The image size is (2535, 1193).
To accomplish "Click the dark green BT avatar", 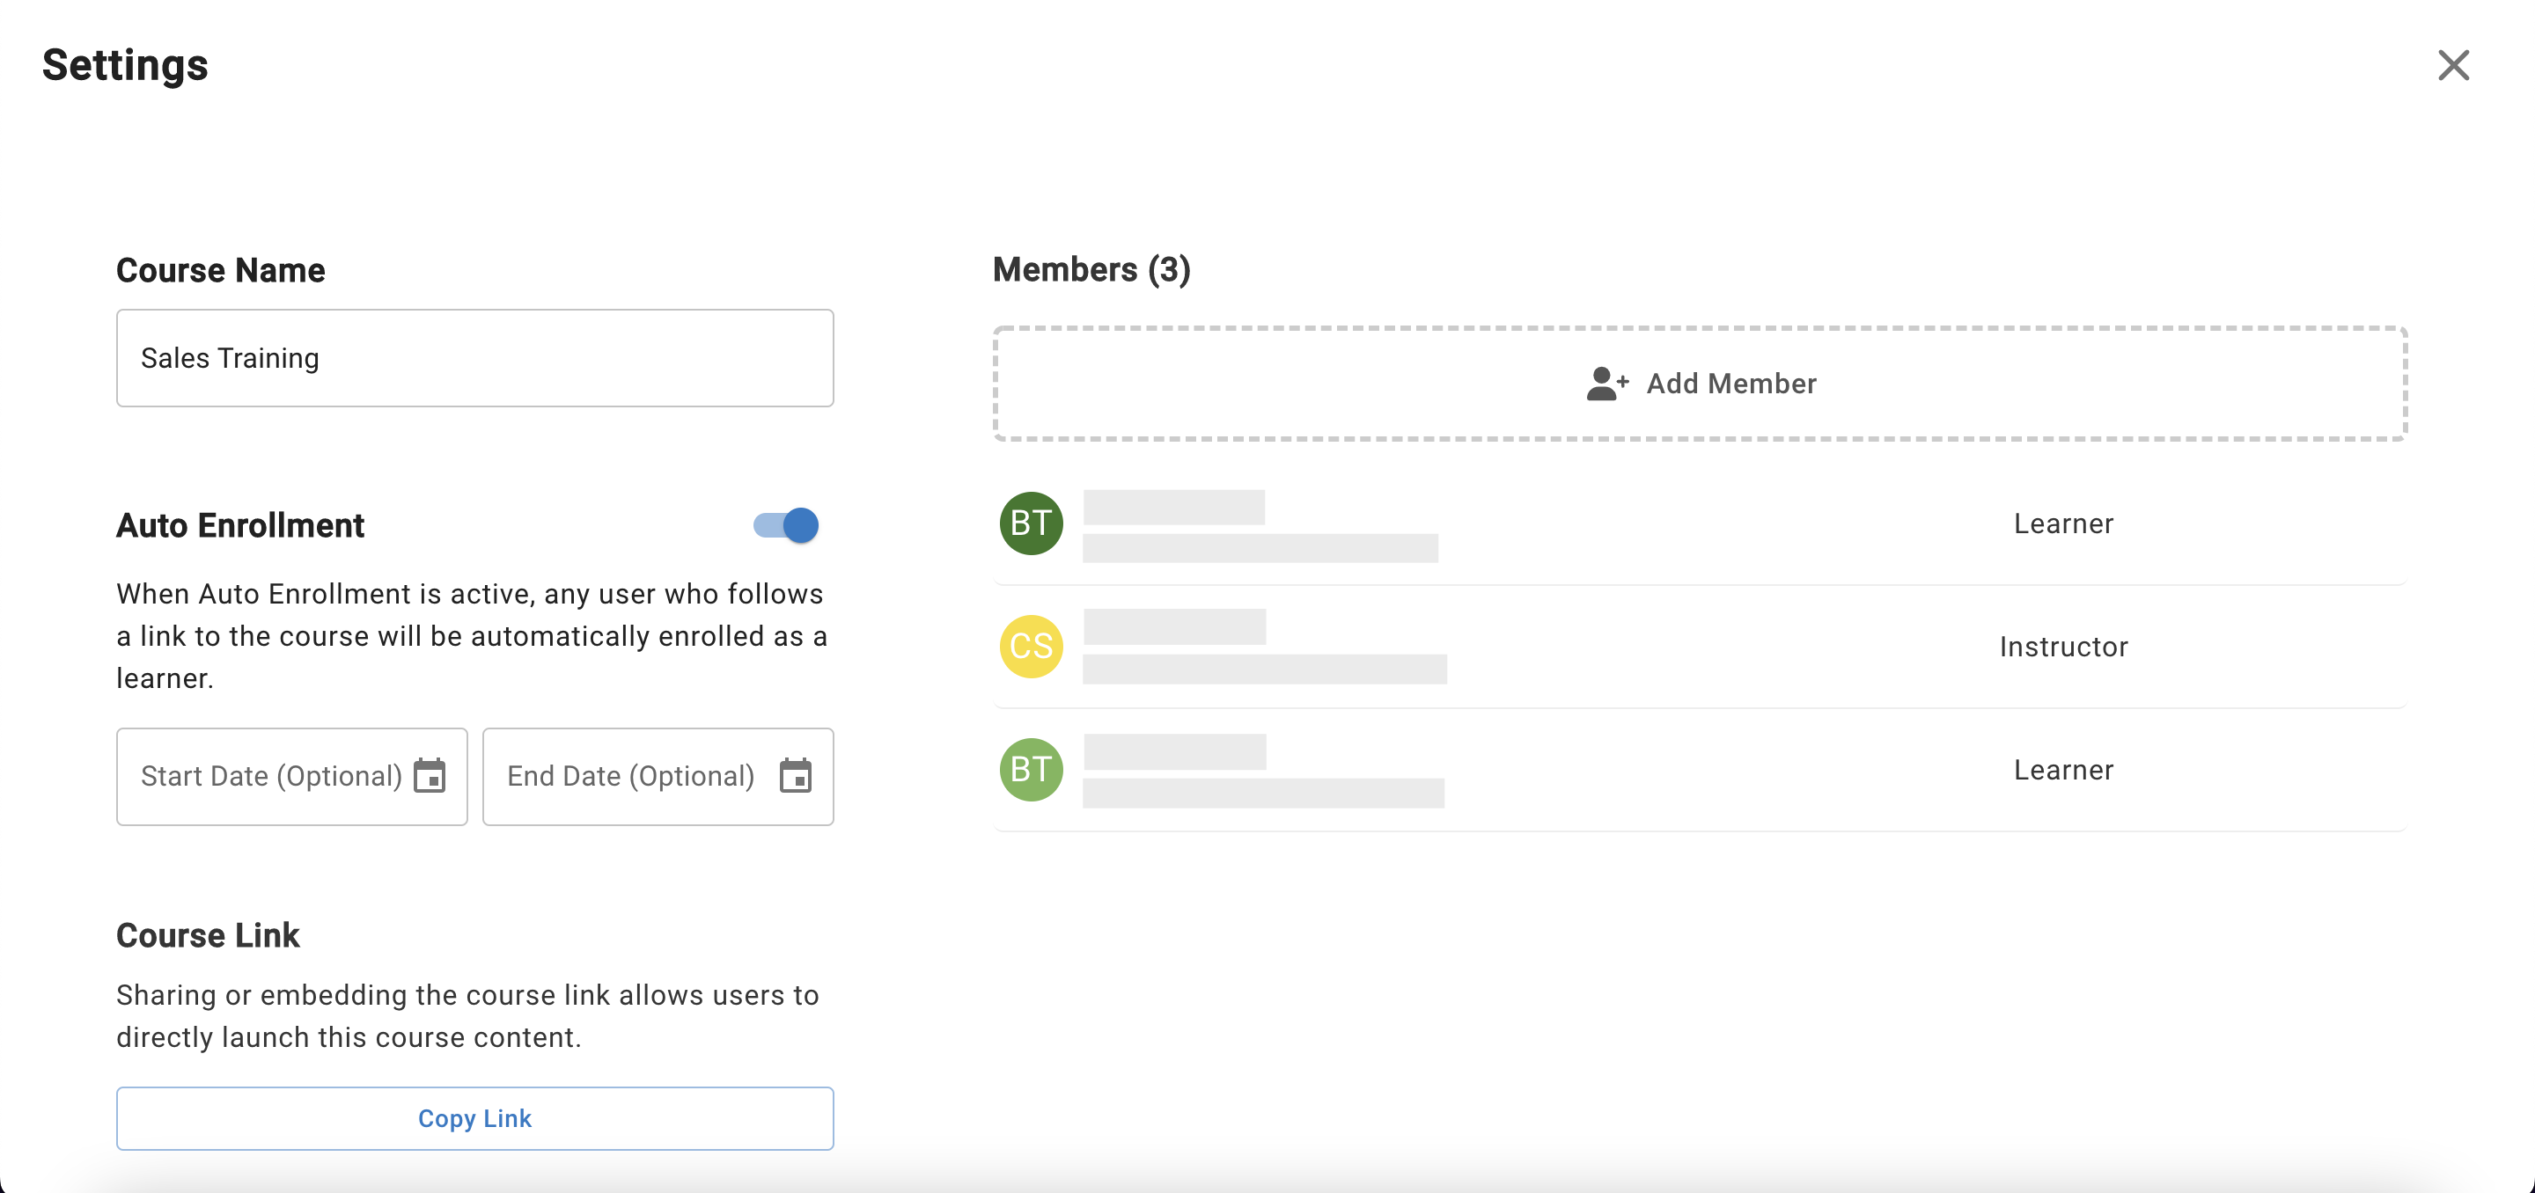I will pos(1031,523).
